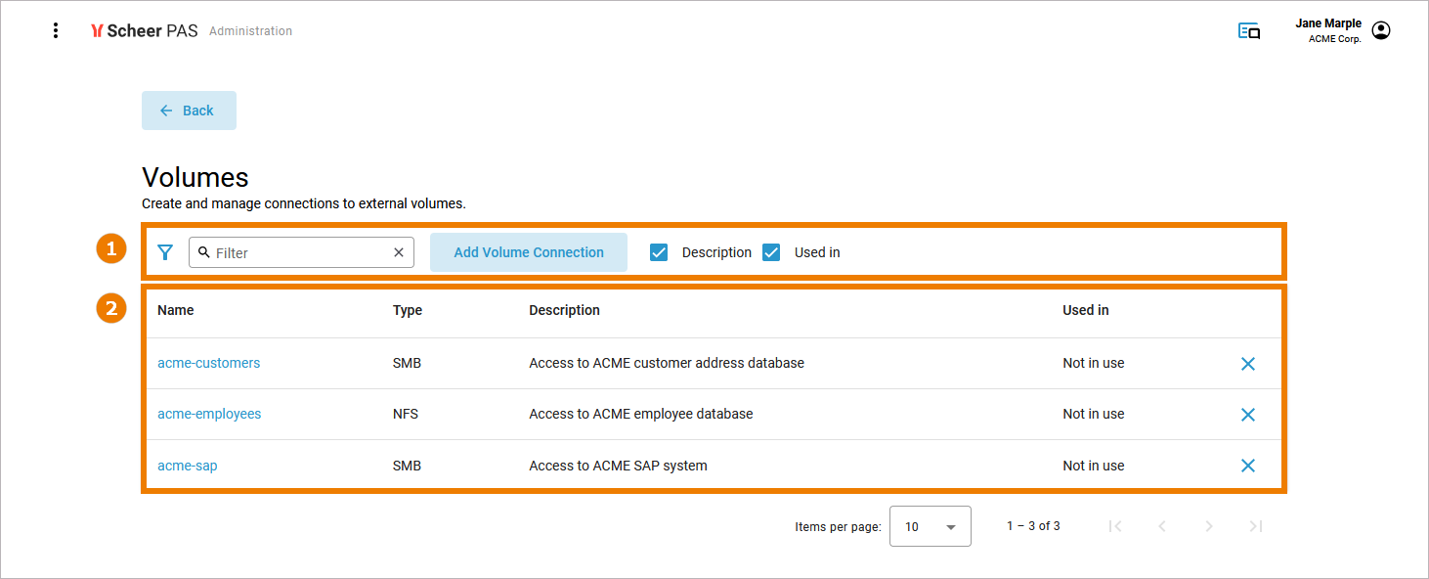Click the Scheer PAS logo
The image size is (1429, 579).
tap(144, 30)
